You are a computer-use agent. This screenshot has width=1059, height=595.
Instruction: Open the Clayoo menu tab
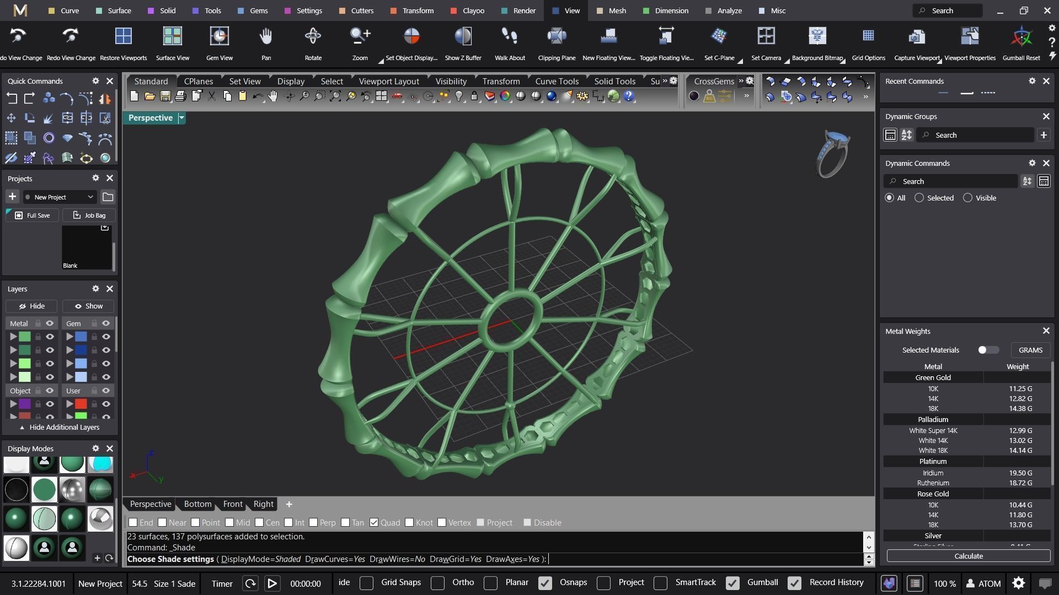point(468,10)
